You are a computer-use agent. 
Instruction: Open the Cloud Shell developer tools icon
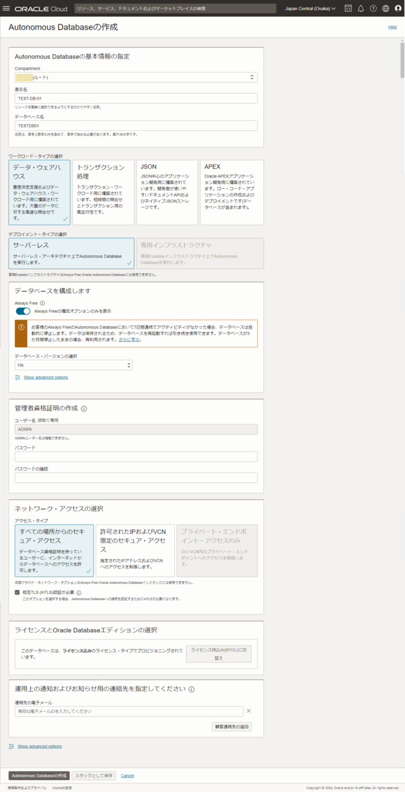pos(348,9)
